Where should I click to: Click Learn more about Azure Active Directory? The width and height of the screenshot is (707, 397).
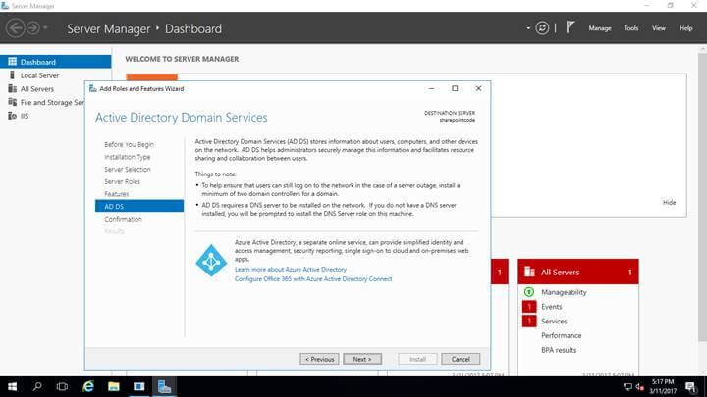[291, 270]
